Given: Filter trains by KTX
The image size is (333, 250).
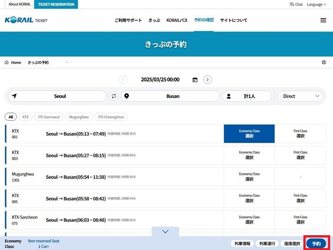Looking at the screenshot, I should [25, 117].
